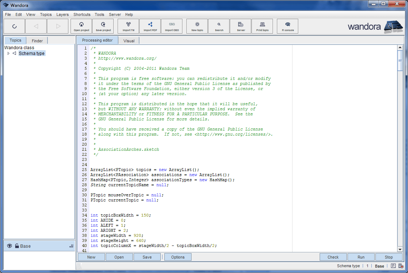Toggle the lock on the Base layer
This screenshot has width=408, height=273.
point(17,246)
